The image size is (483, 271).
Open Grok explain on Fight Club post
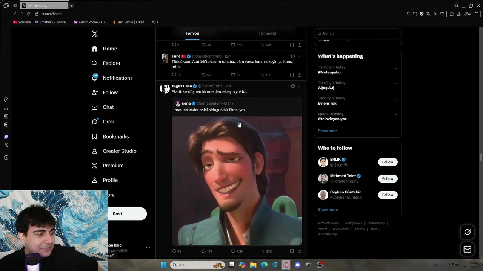tap(292, 86)
